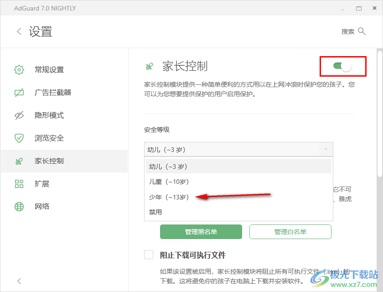Click the 浏览安全 shield icon
The image size is (383, 292).
point(19,138)
